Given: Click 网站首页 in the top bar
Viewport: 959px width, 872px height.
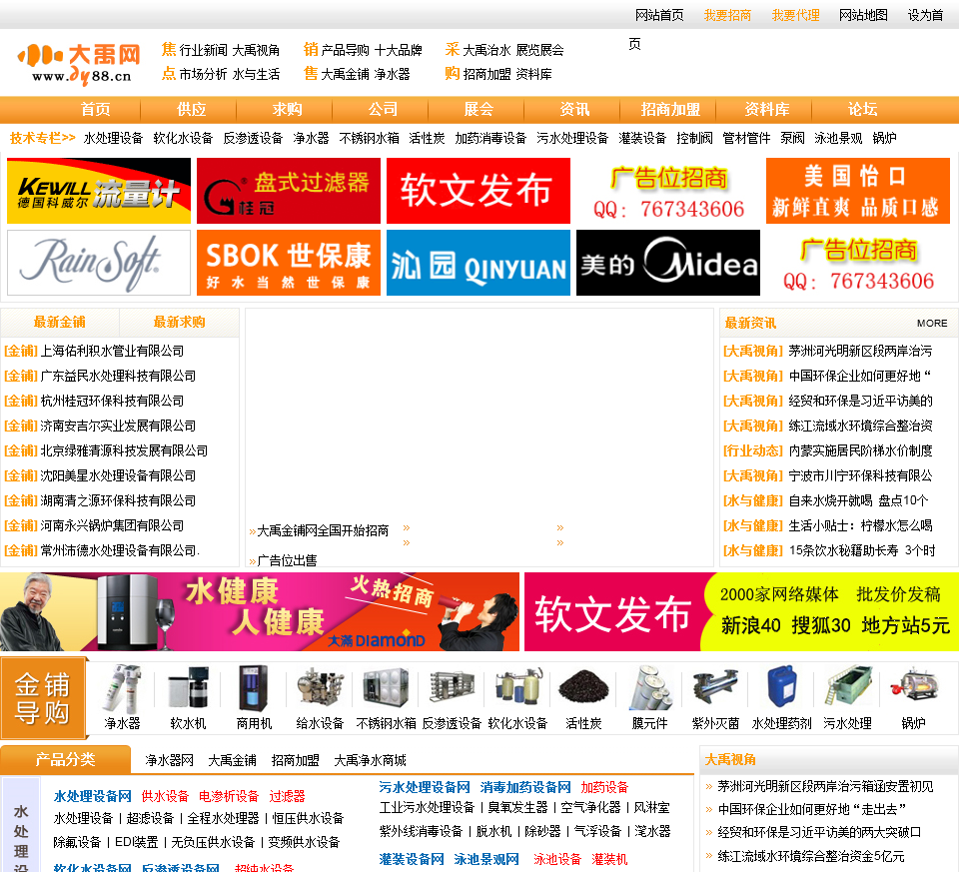Looking at the screenshot, I should tap(659, 15).
